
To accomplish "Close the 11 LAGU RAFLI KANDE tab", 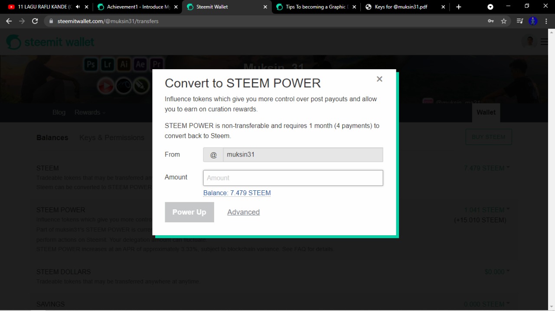I will (x=86, y=7).
